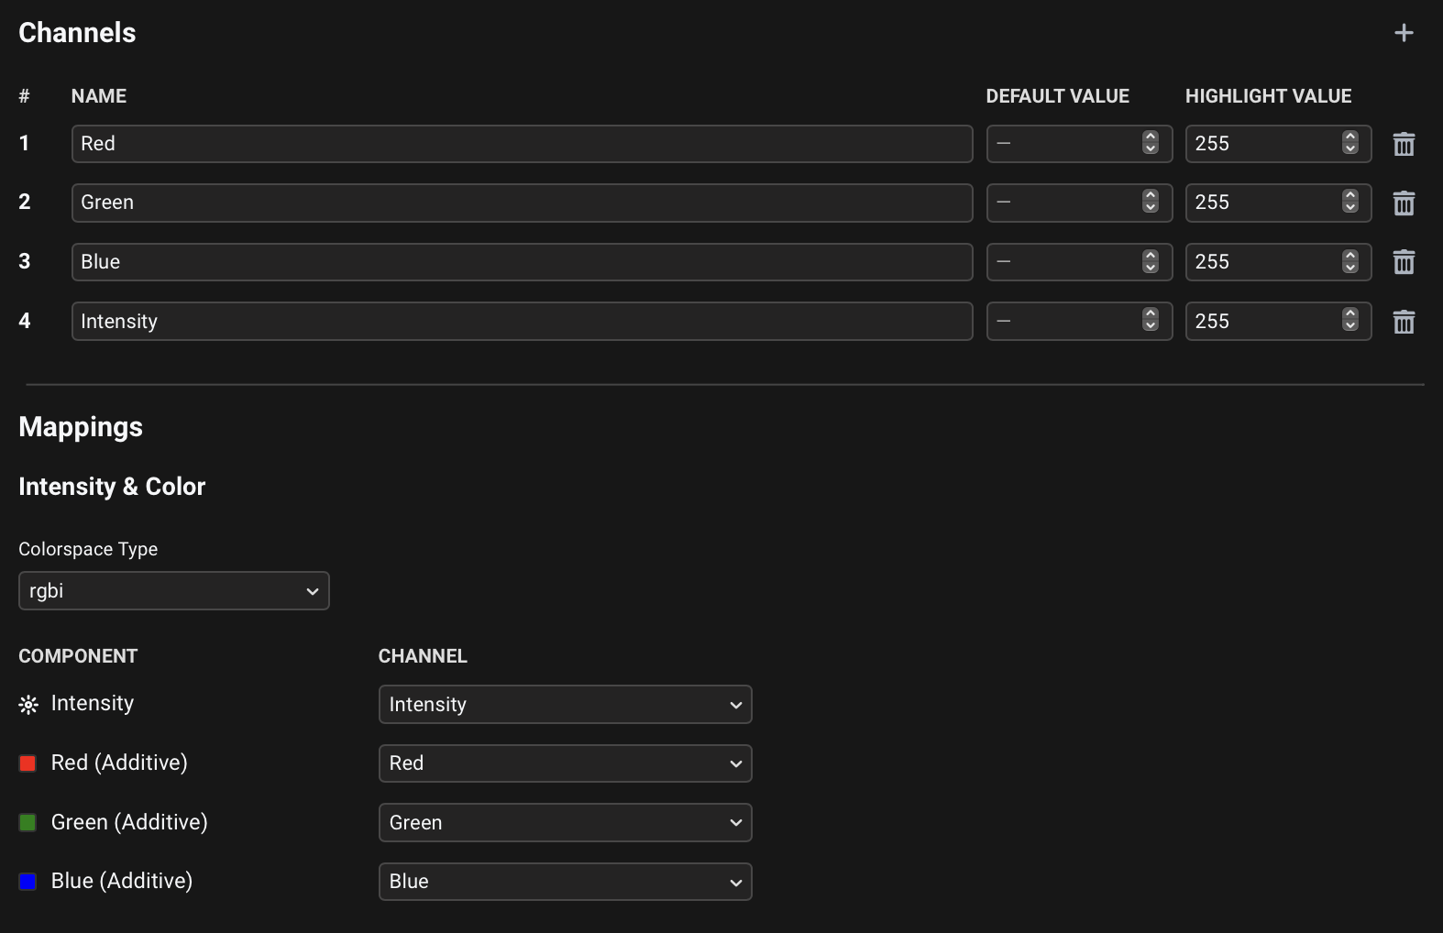Click the highlight value stepper for Red channel
Viewport: 1443px width, 933px height.
tap(1350, 143)
